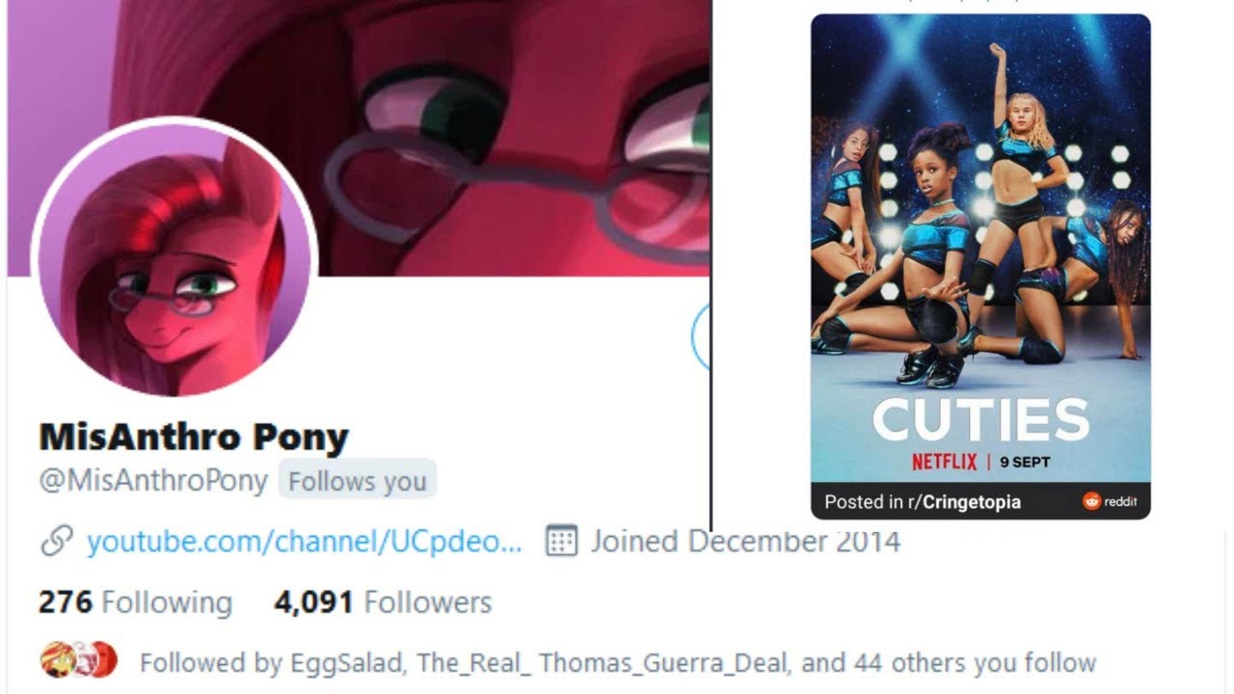Open the MisAnthro Pony profile picture
1234x694 pixels.
(174, 258)
